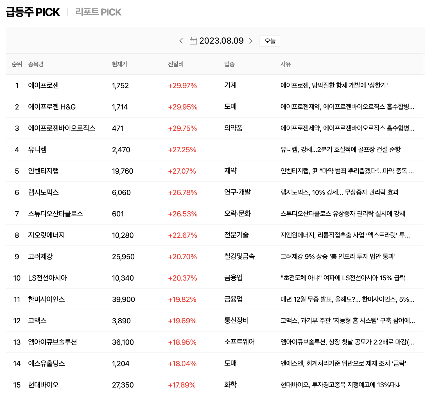Image resolution: width=425 pixels, height=394 pixels.
Task: Open stock 엠아이큐브솔루션
Action: coord(53,342)
